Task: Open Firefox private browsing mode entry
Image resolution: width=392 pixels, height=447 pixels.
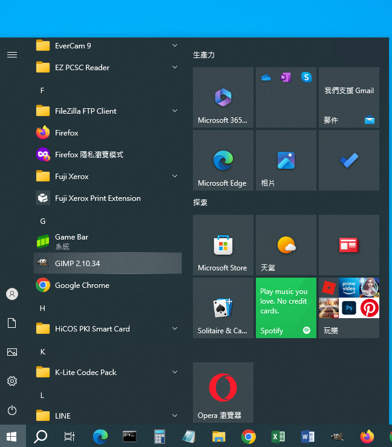Action: [108, 154]
